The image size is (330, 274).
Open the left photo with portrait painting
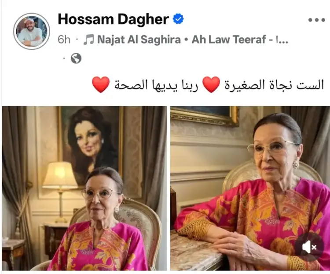84,188
